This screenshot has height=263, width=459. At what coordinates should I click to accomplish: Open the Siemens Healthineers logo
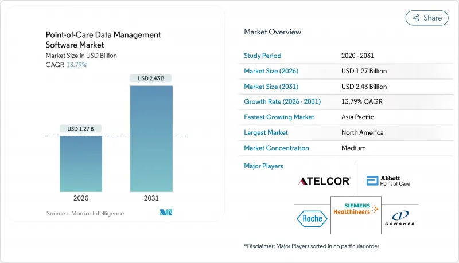point(356,209)
